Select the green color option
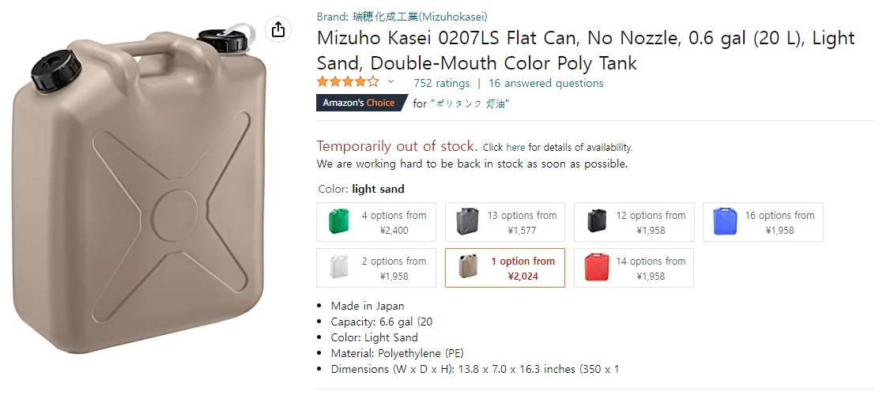 point(376,222)
